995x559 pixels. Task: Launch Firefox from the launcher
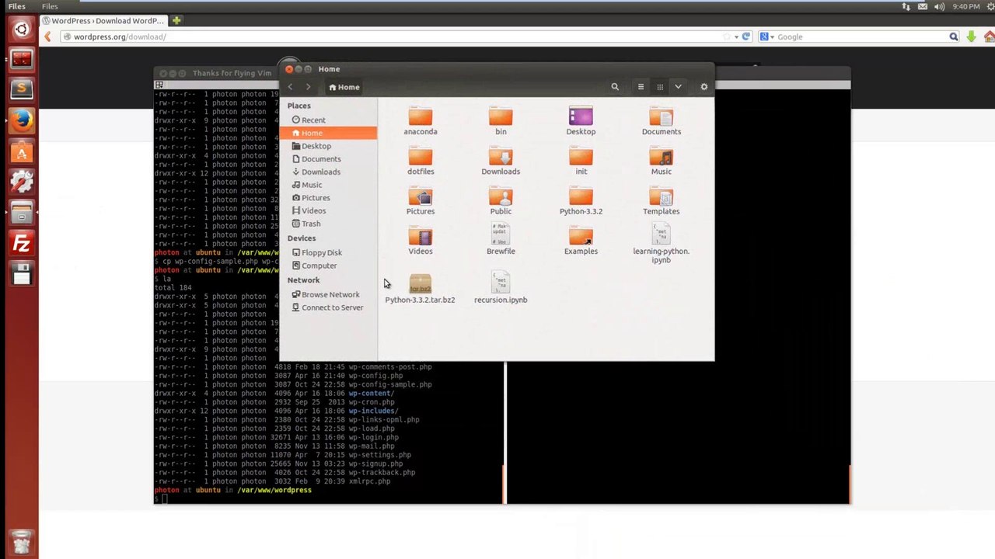[x=21, y=120]
